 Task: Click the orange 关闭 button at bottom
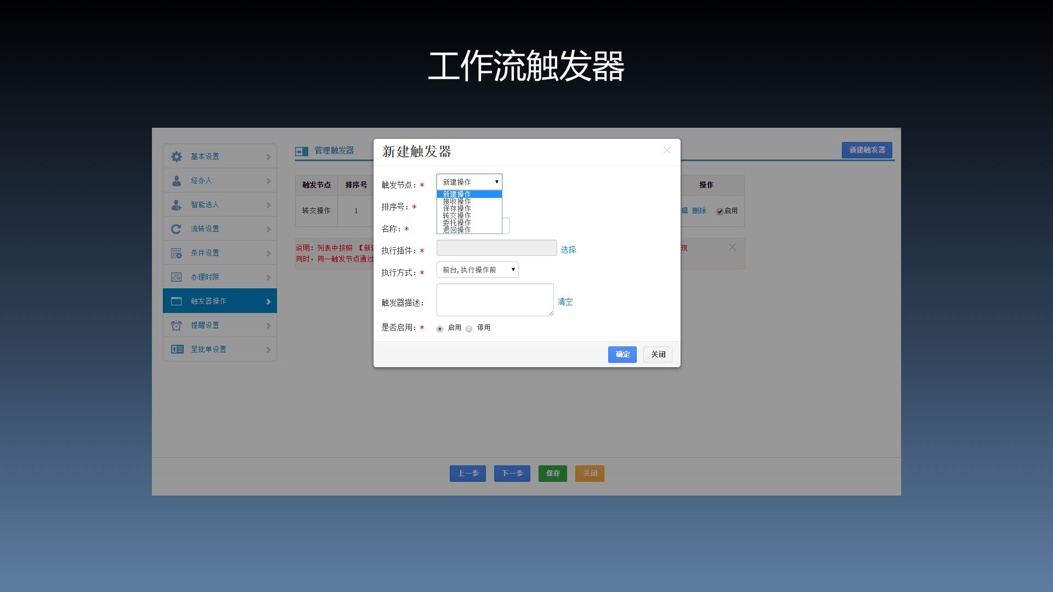(590, 474)
